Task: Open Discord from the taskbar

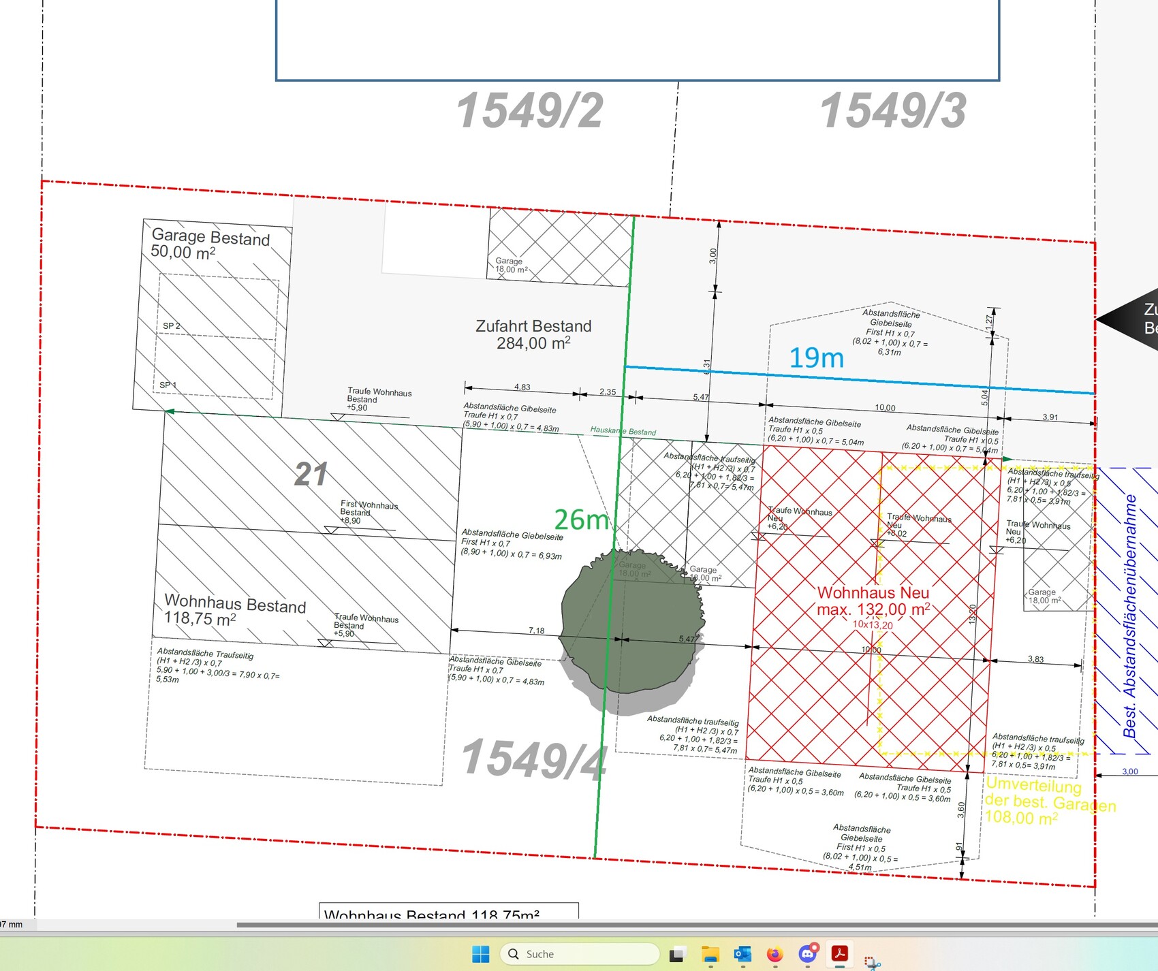Action: pyautogui.click(x=808, y=954)
